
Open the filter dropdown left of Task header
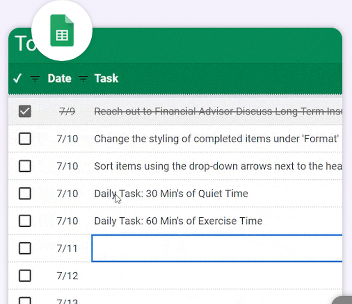(83, 78)
